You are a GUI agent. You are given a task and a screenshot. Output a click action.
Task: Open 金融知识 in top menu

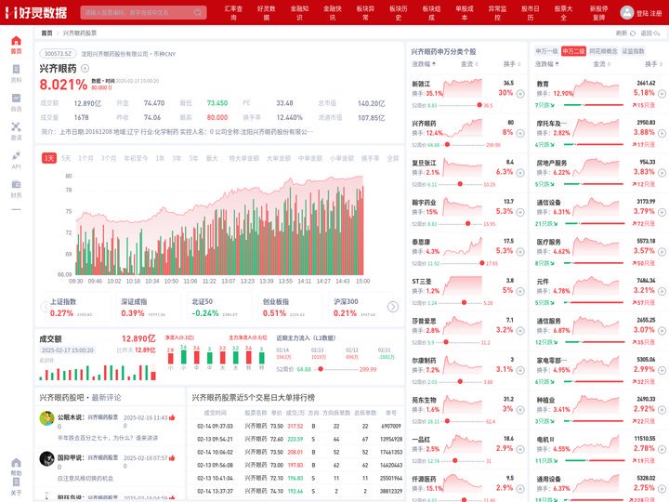pos(299,12)
